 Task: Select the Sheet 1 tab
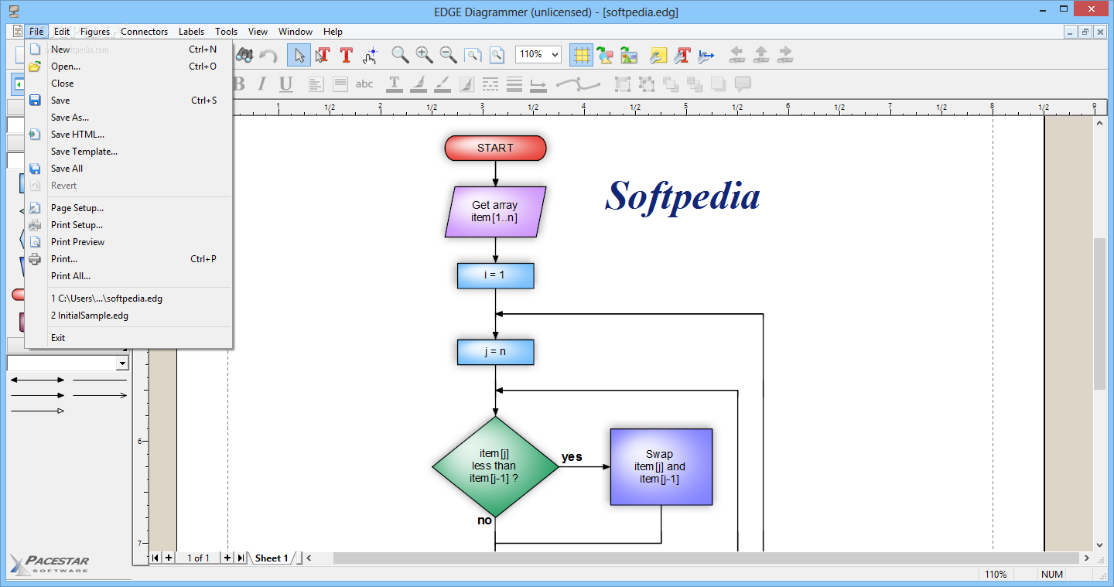coord(272,558)
